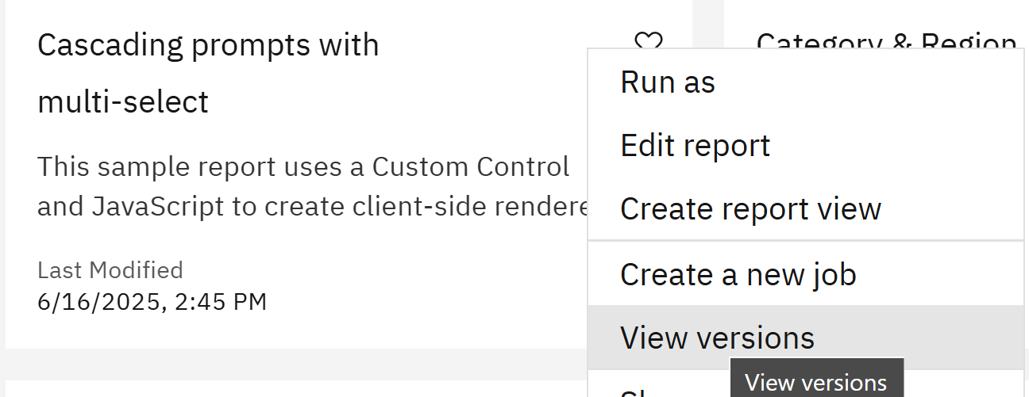Open the "Category & Region" card title
The image size is (1029, 397).
click(x=885, y=40)
